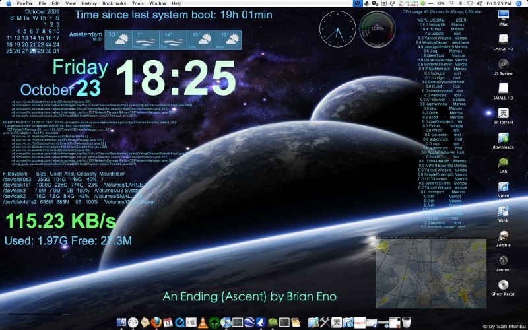
Task: Open Finder from the Dock
Action: pos(121,322)
